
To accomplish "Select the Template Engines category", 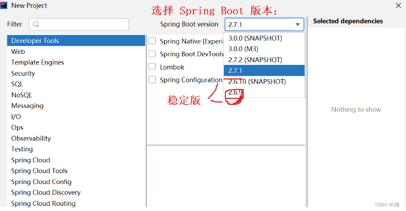I will (76, 62).
